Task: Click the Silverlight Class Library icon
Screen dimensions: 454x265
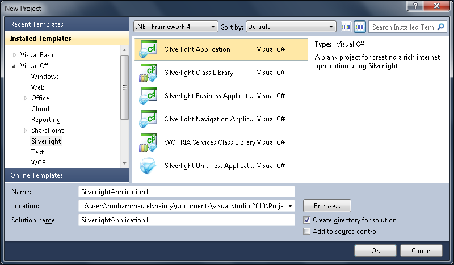Action: tap(149, 73)
